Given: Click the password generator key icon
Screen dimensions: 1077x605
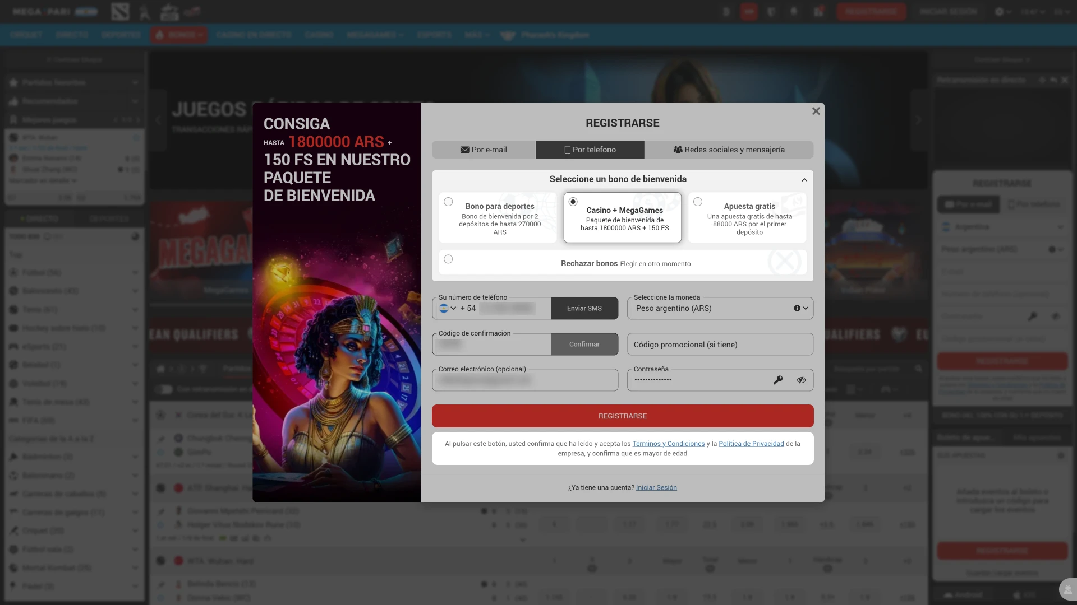Looking at the screenshot, I should coord(778,380).
